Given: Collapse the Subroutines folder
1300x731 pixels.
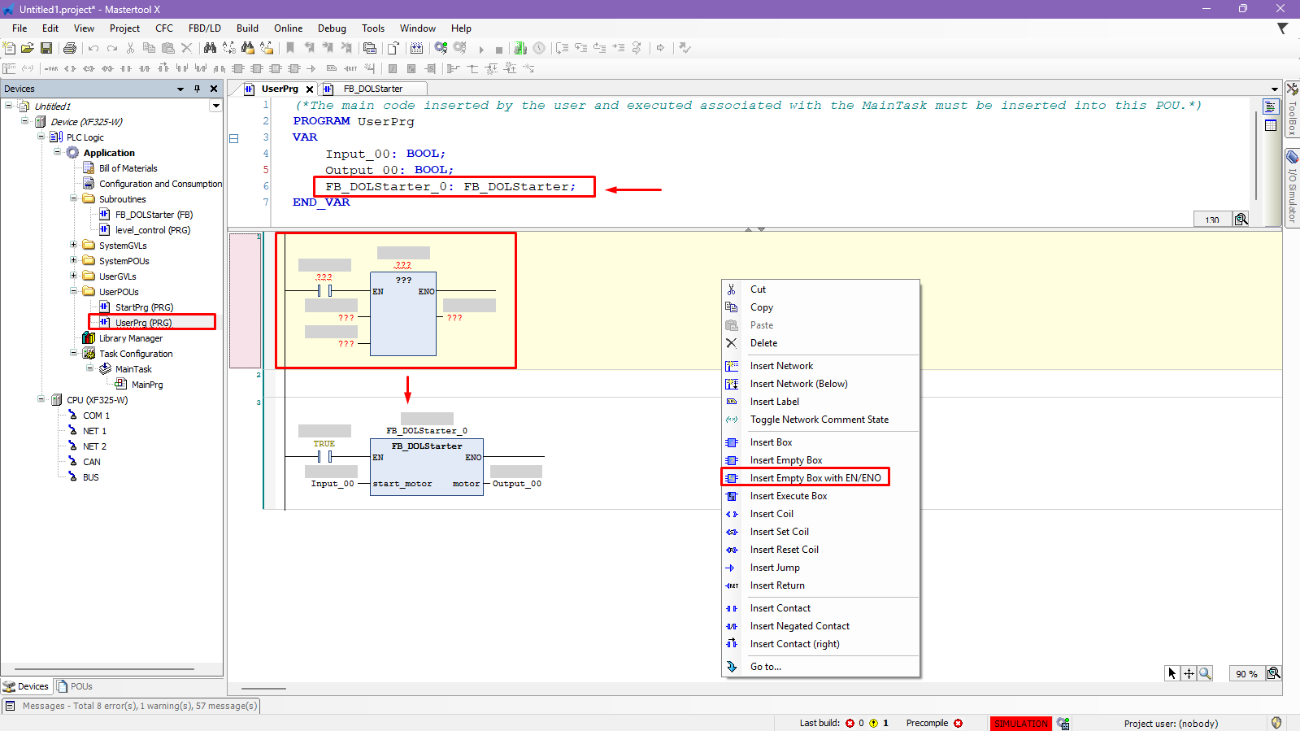Looking at the screenshot, I should point(74,198).
